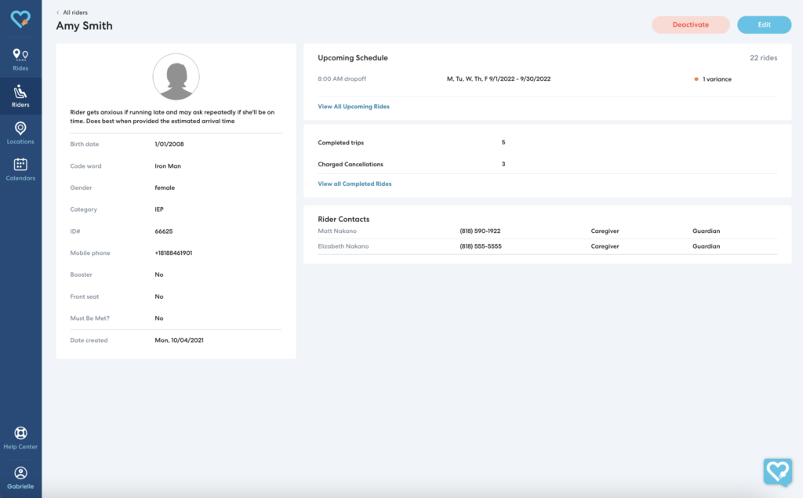This screenshot has width=803, height=498.
Task: Open the Gabrielle user account menu
Action: pos(20,477)
